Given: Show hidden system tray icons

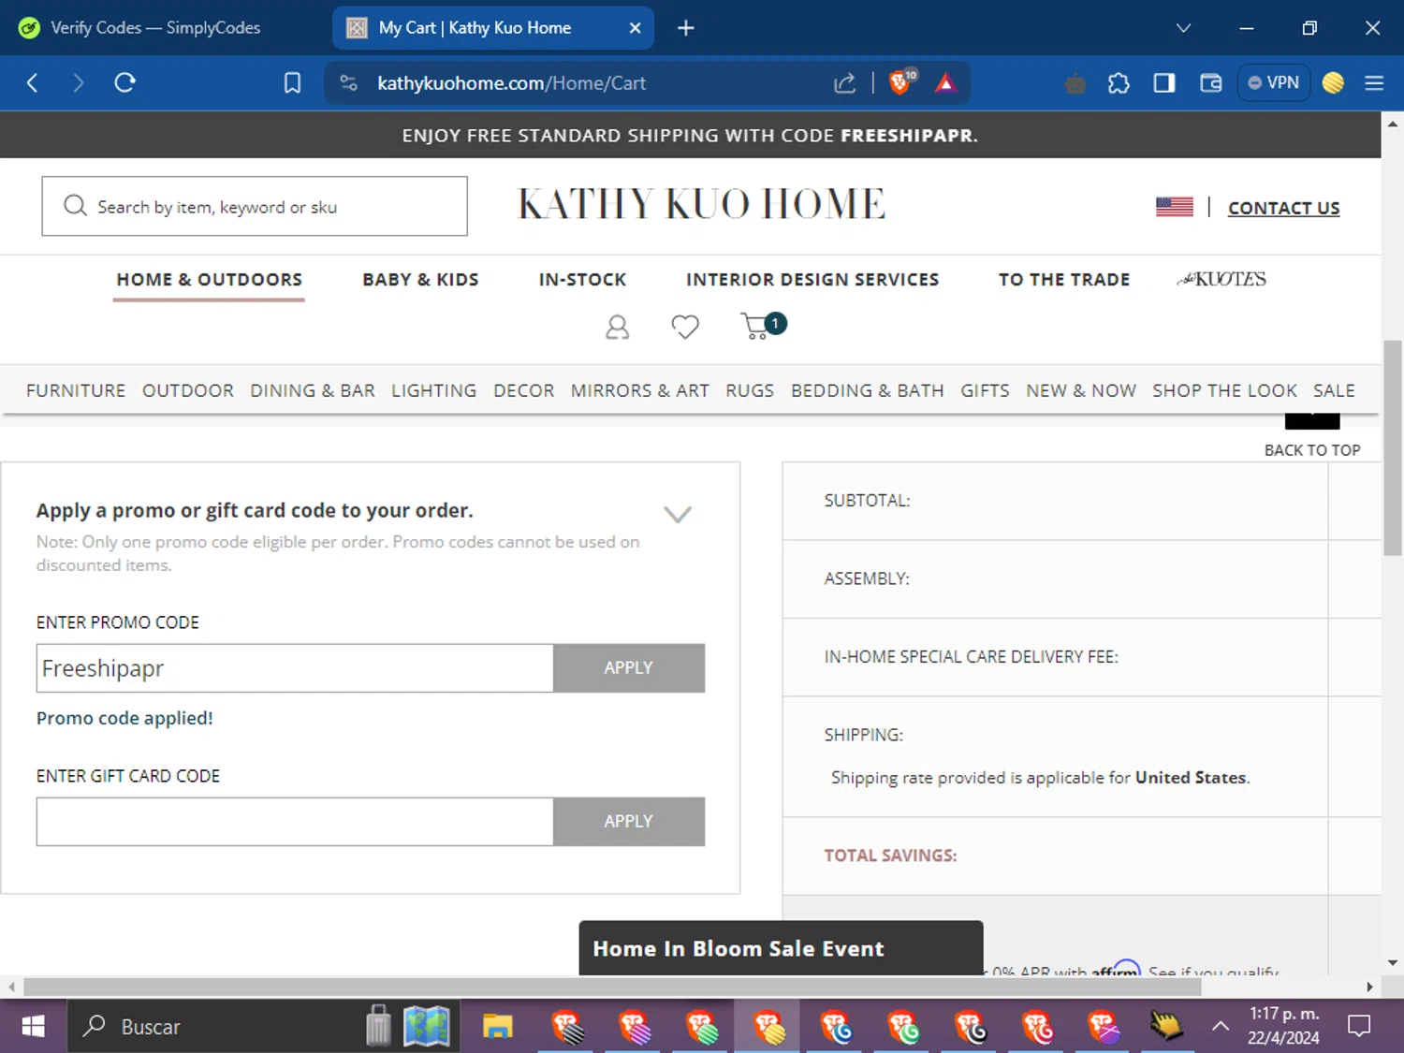Looking at the screenshot, I should pyautogui.click(x=1221, y=1027).
